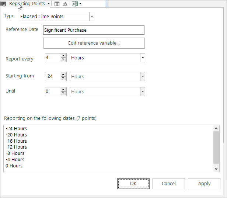Decrease the Starting from value
The image size is (227, 198).
point(63,78)
